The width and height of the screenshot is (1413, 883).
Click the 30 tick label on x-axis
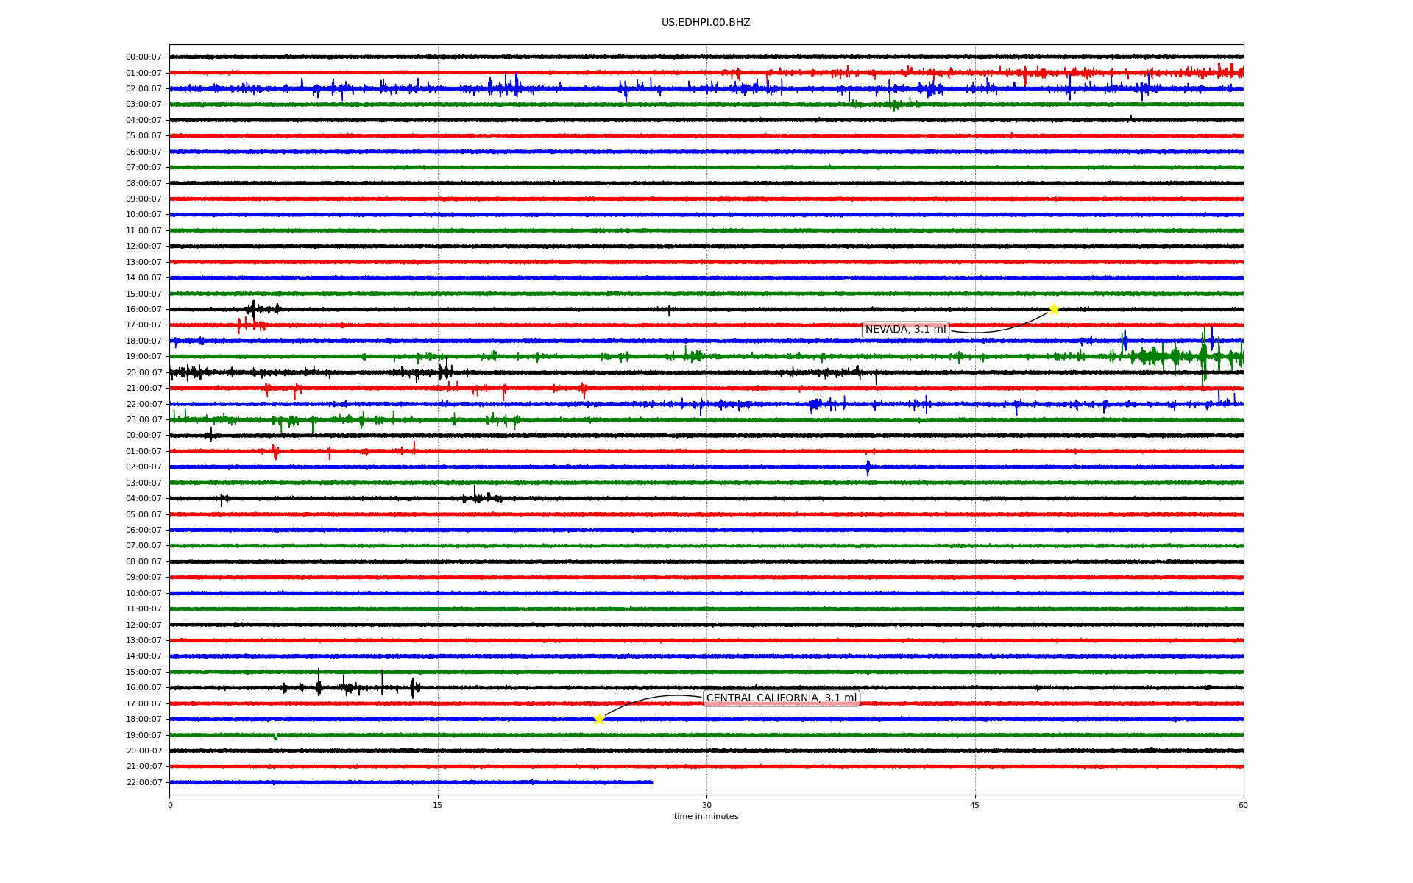pos(706,805)
